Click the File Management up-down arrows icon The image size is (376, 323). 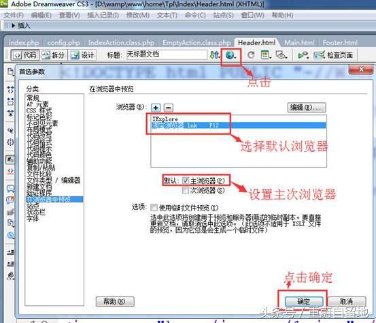[x=214, y=55]
